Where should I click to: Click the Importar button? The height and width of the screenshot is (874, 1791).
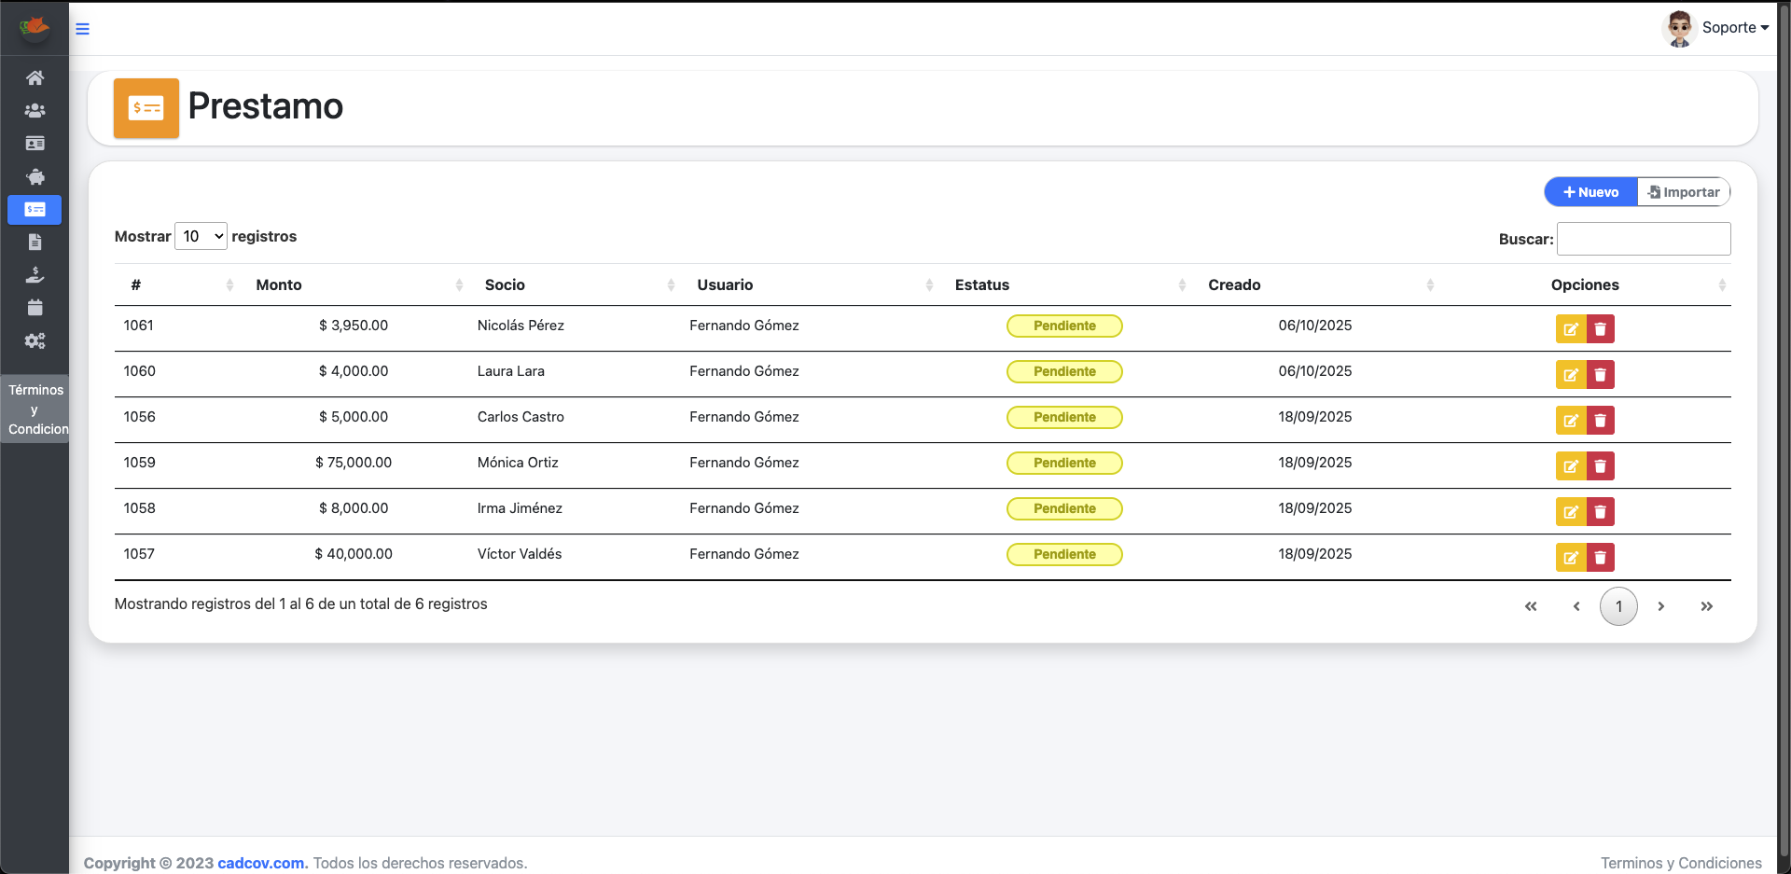(1684, 192)
